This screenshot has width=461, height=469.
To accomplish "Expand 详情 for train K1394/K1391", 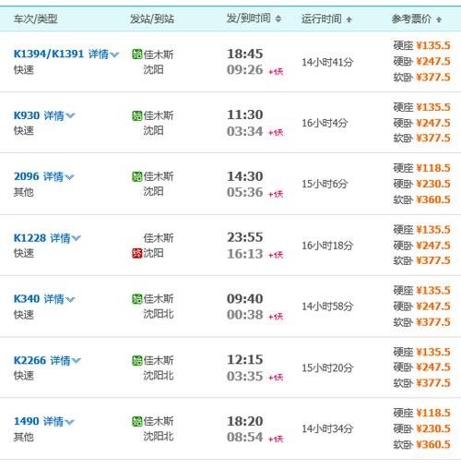I will point(103,54).
